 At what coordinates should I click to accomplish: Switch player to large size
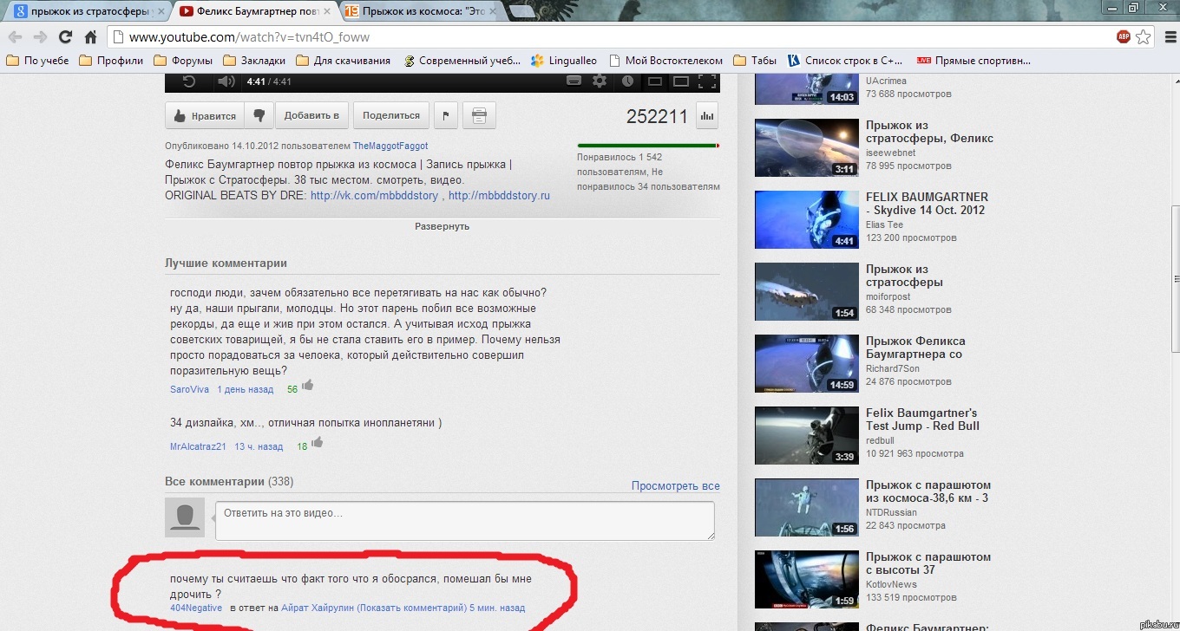pos(681,81)
